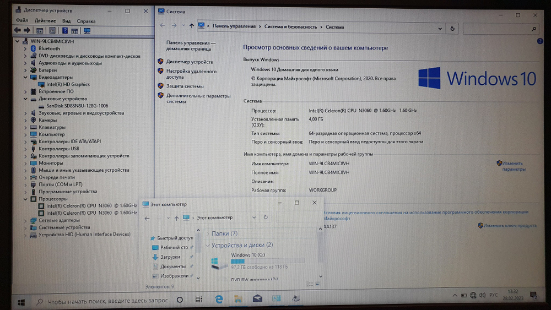Open Загрузки in Explorer sidebar
Image resolution: width=551 pixels, height=310 pixels.
(x=170, y=257)
